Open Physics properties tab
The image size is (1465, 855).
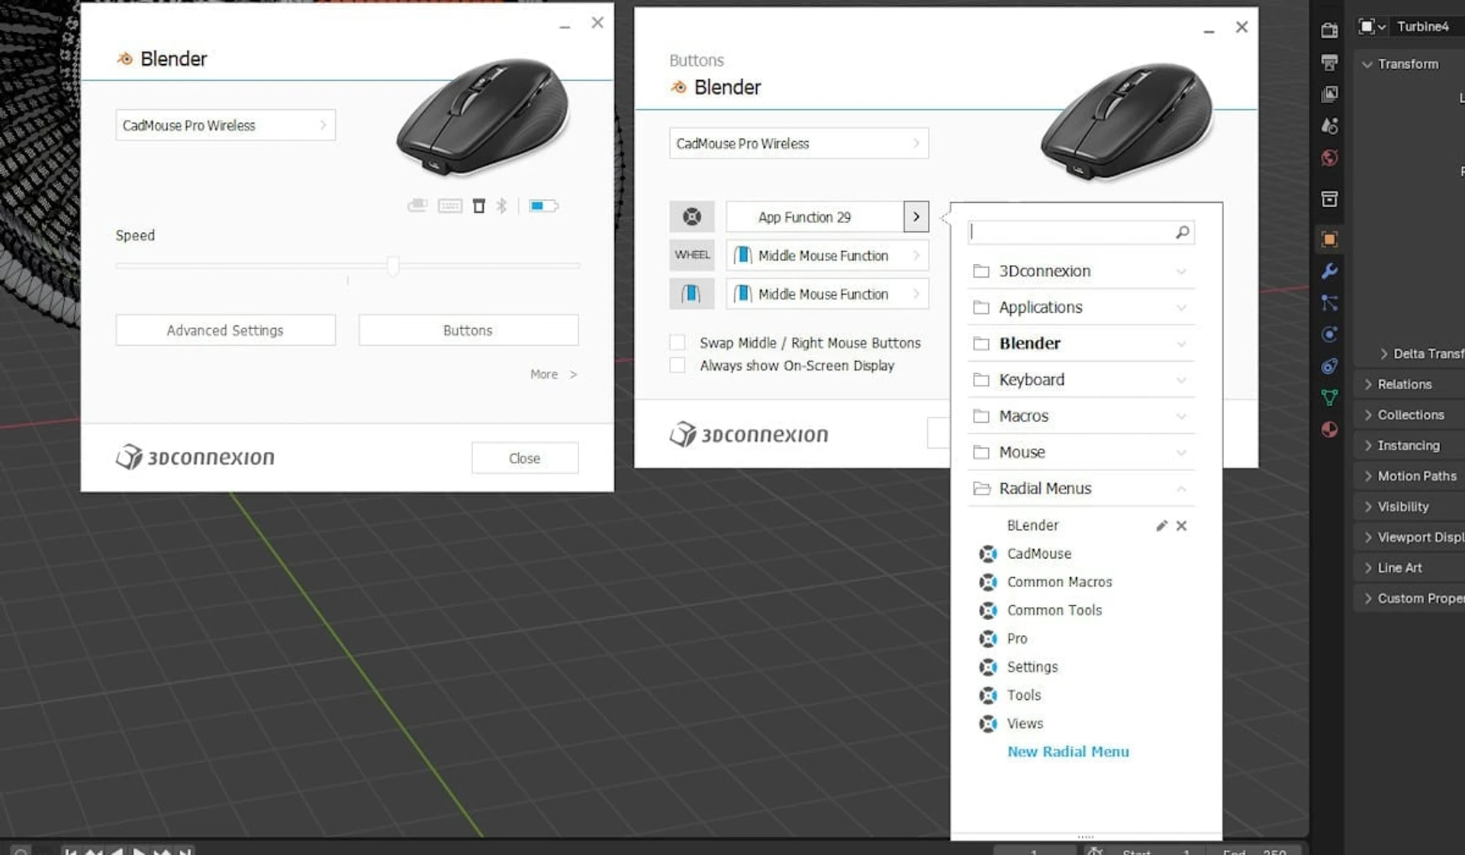(x=1329, y=334)
